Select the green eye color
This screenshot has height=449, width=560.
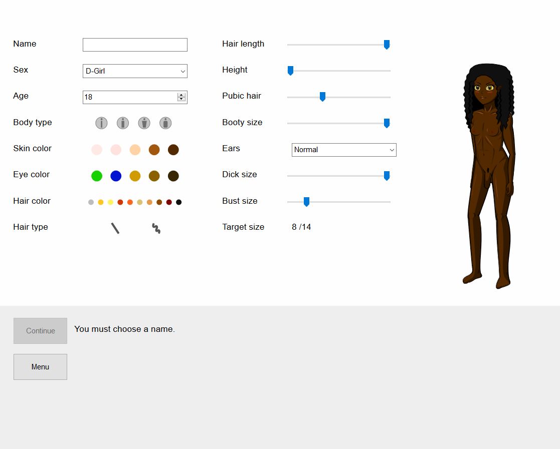[x=97, y=176]
